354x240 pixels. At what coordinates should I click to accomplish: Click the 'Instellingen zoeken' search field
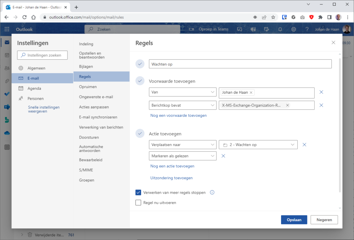point(42,55)
